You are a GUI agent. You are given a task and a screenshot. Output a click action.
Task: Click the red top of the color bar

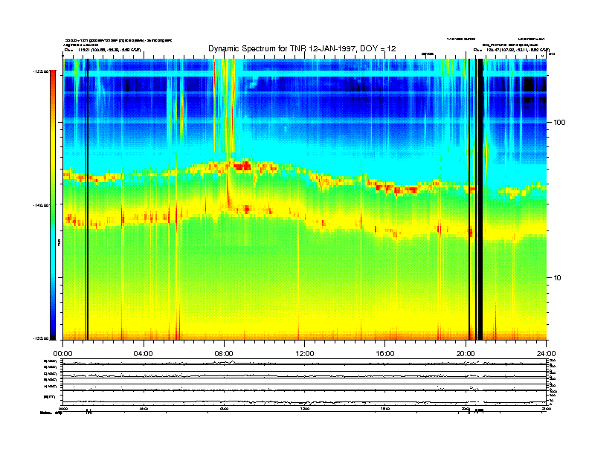pyautogui.click(x=53, y=75)
